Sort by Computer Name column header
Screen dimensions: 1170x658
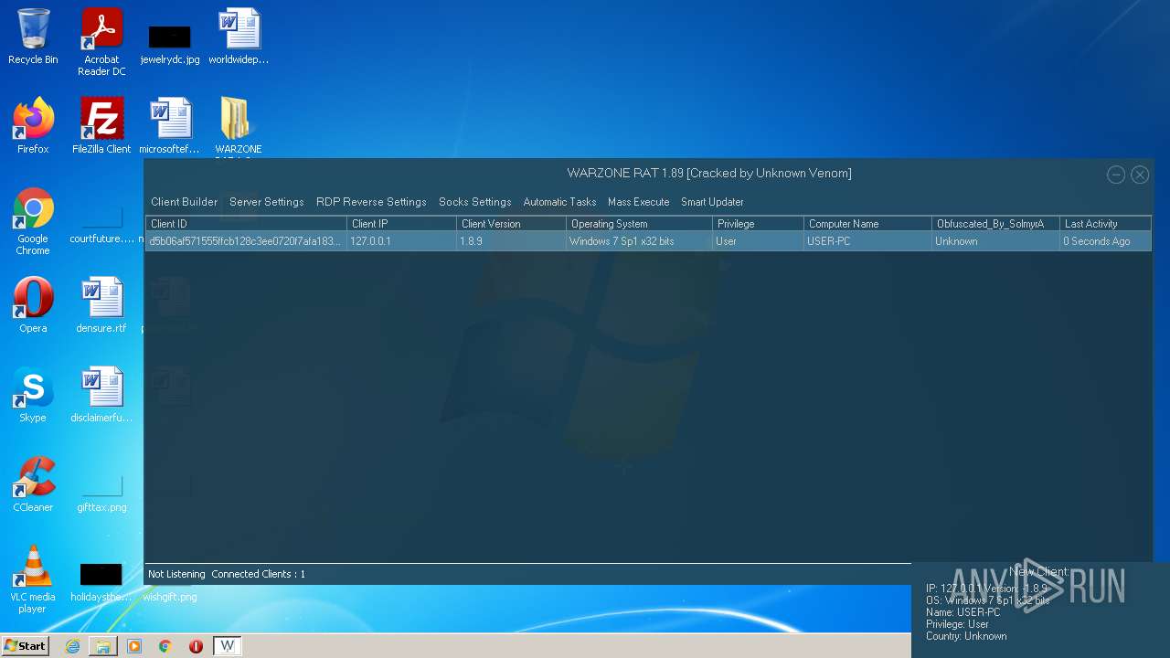867,224
